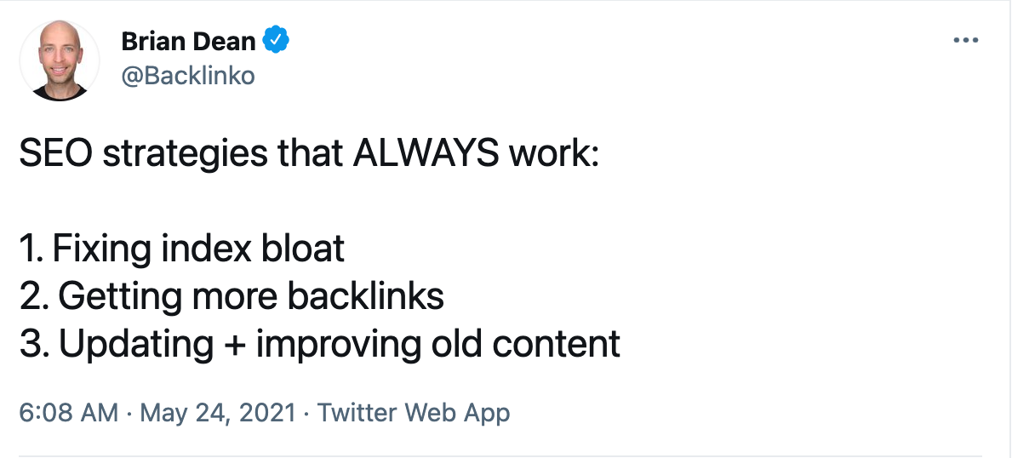This screenshot has width=1012, height=458.
Task: Open the @Backlinko handle link
Action: pos(188,76)
